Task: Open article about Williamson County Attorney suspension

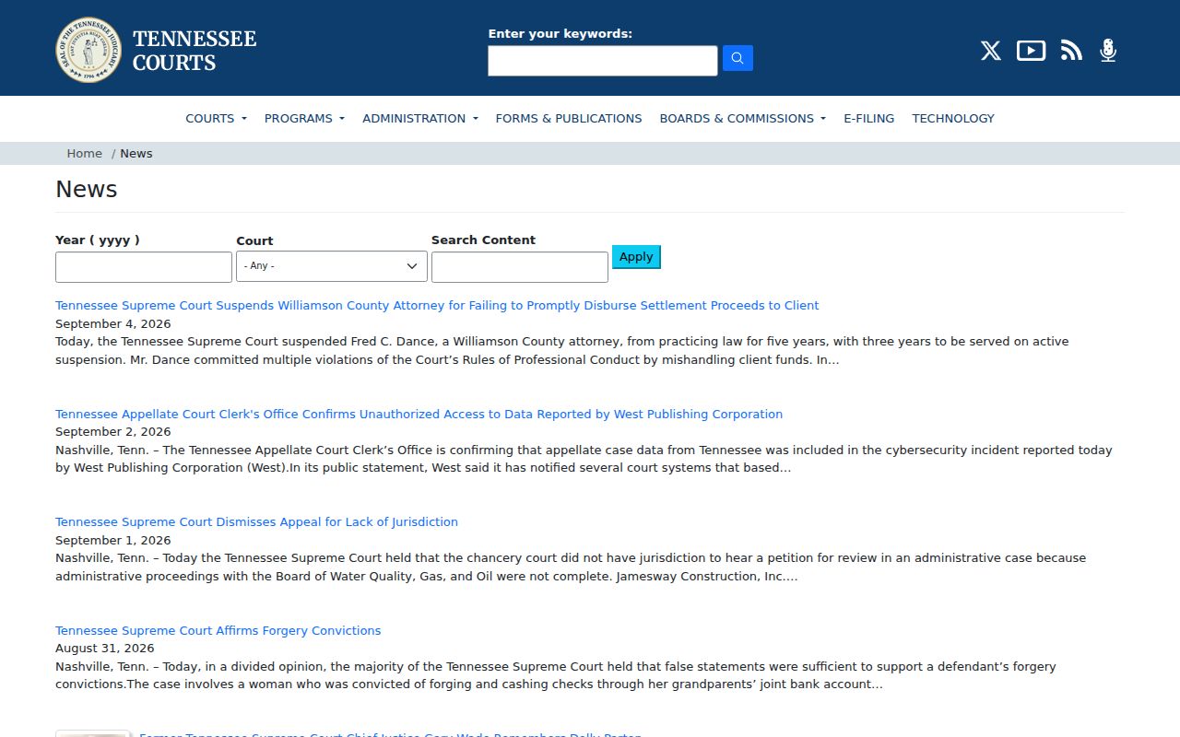Action: 437,305
